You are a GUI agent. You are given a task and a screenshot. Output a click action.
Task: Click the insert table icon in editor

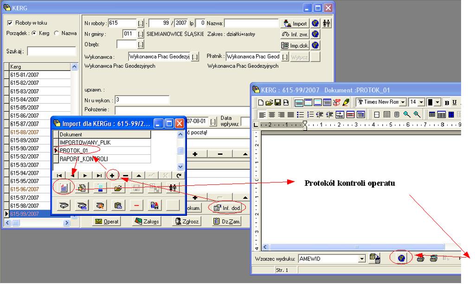tap(432, 114)
